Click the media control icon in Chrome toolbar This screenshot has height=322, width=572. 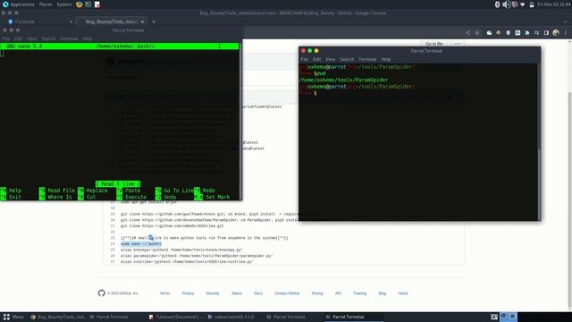(x=536, y=33)
